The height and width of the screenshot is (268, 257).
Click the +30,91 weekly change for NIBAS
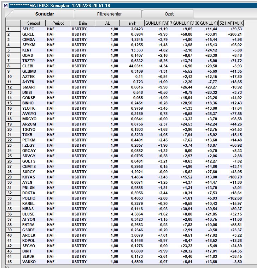(x=186, y=209)
